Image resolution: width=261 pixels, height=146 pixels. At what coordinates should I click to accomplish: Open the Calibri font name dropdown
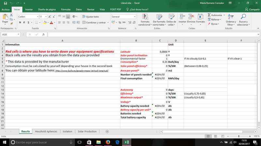tap(37, 17)
